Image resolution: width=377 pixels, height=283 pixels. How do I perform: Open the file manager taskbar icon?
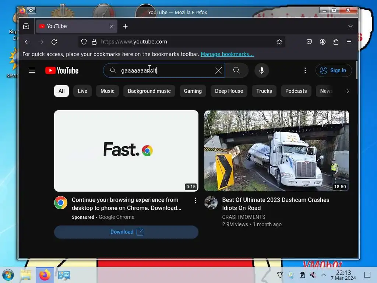(26, 275)
